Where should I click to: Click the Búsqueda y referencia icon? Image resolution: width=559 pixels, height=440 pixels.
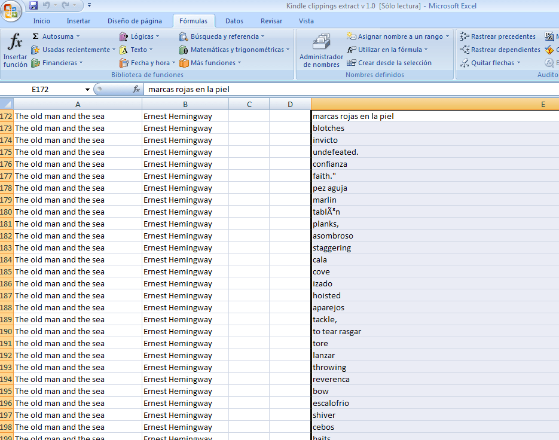click(183, 36)
